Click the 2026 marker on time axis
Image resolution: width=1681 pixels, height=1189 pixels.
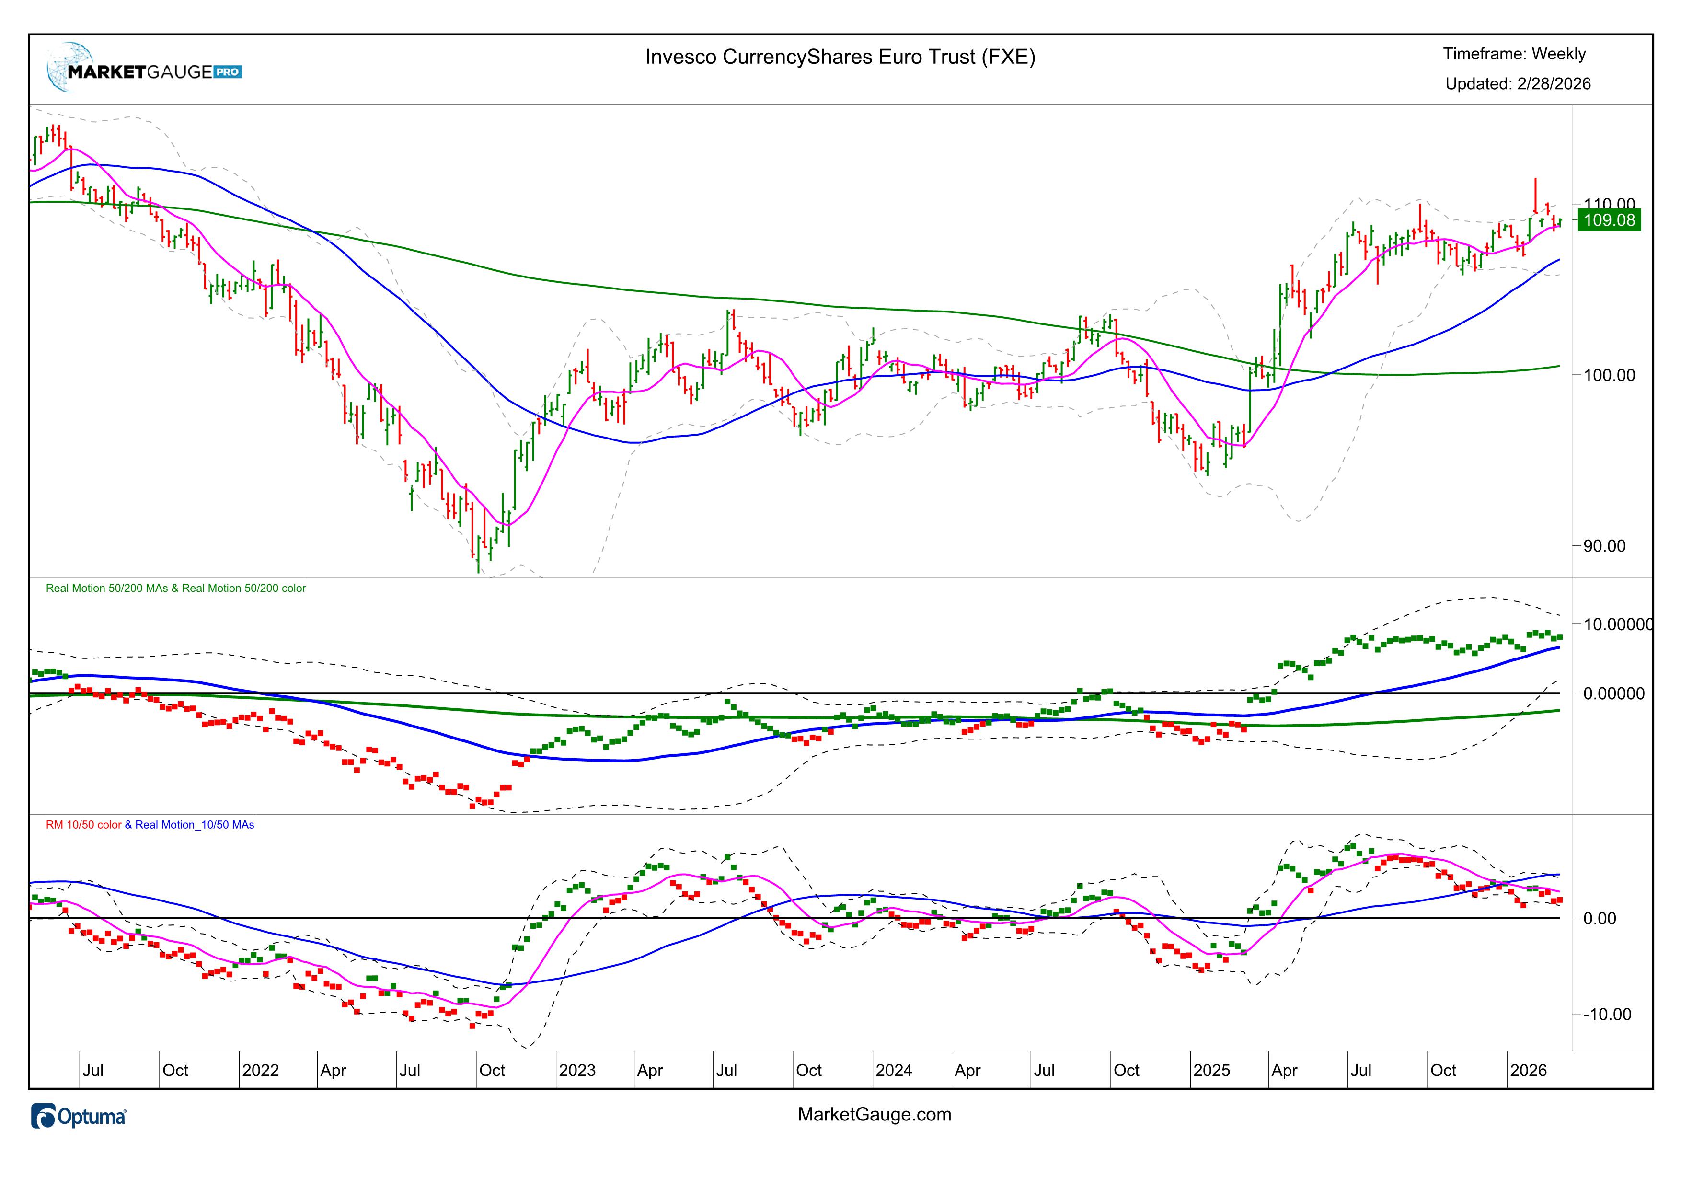pos(1528,1071)
